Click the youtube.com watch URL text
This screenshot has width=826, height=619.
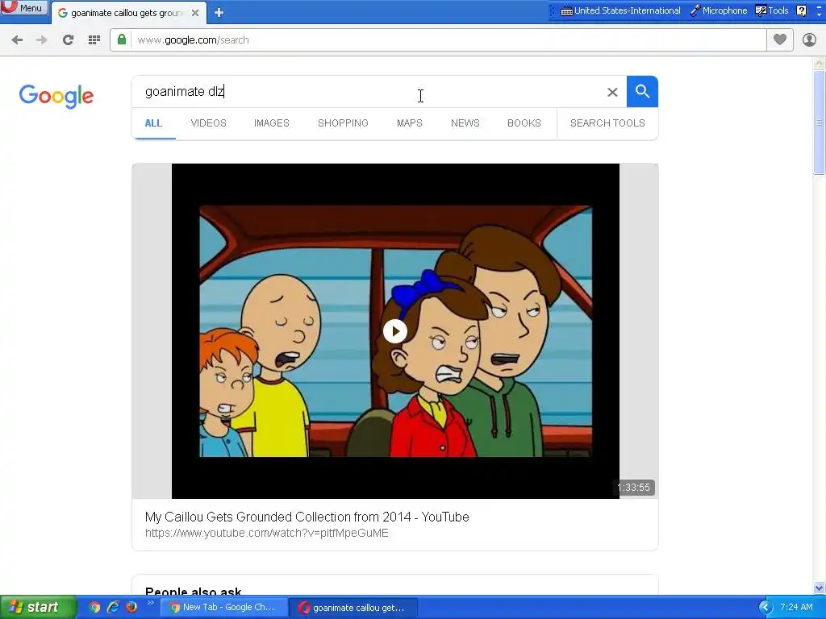266,534
